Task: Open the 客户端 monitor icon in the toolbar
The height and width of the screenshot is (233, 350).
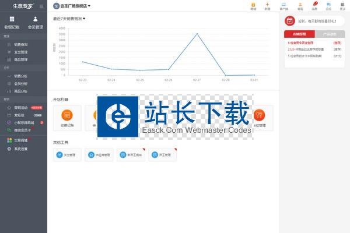Action: click(x=283, y=6)
